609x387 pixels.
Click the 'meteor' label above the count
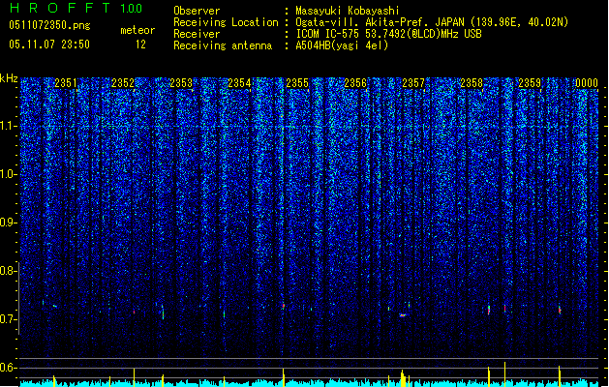(x=137, y=30)
